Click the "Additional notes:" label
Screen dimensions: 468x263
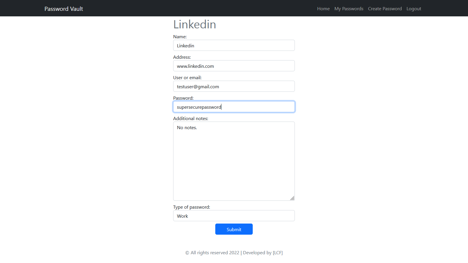191,118
